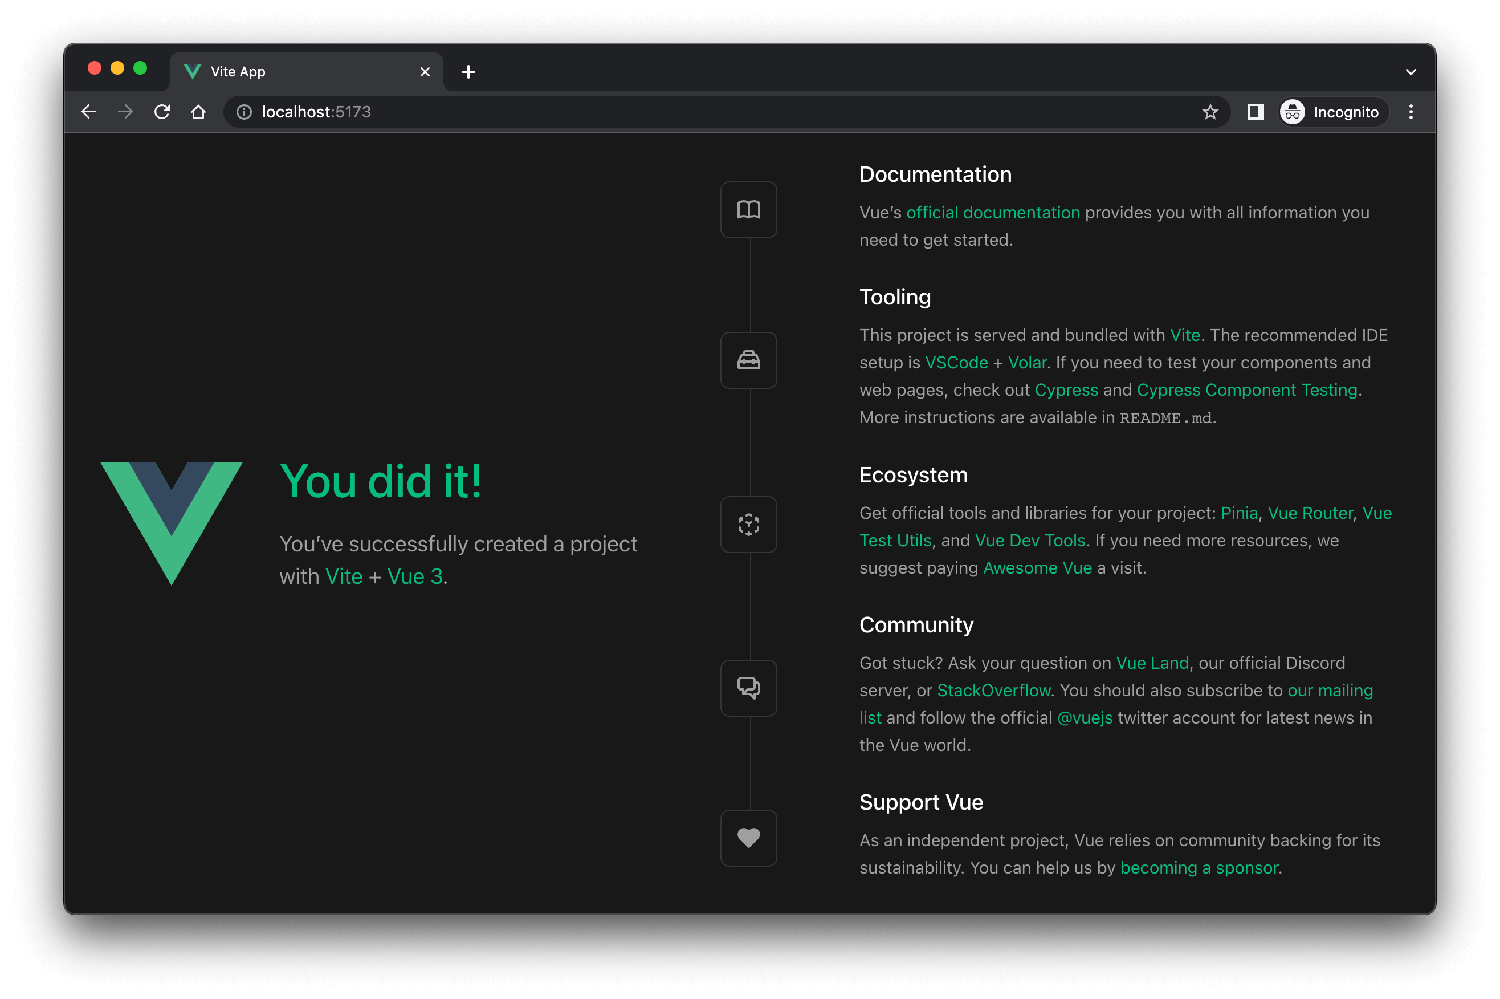This screenshot has height=999, width=1500.
Task: Open the official documentation link
Action: [993, 213]
